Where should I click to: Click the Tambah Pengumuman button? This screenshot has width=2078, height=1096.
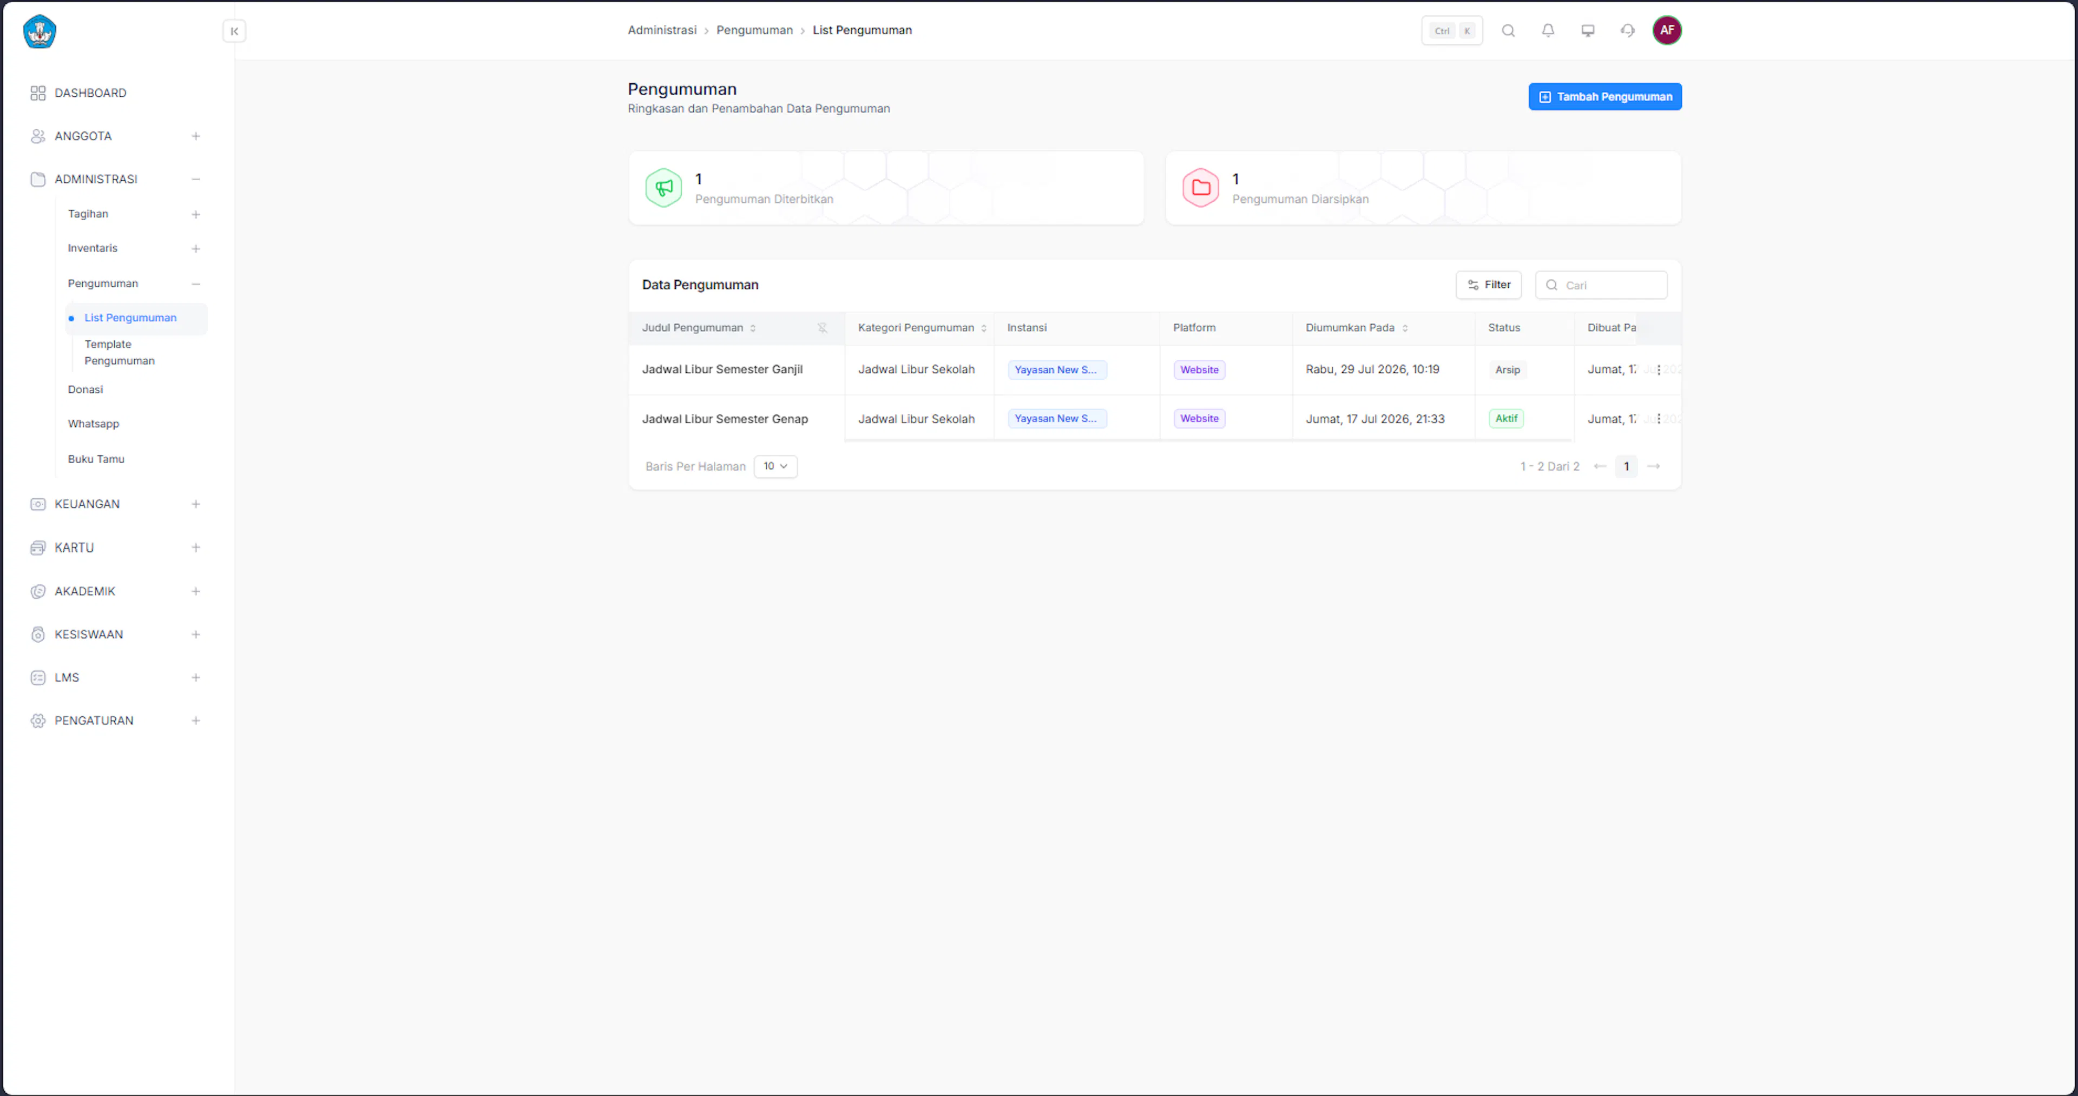pos(1604,97)
